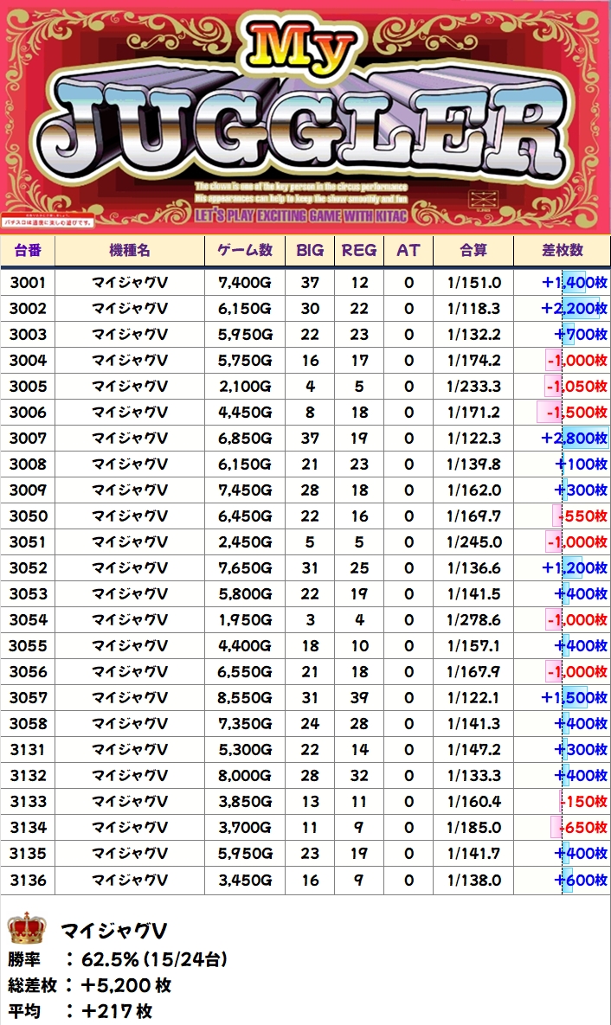Screen dimensions: 611x1025
Task: Select machine number 3131
Action: click(28, 750)
